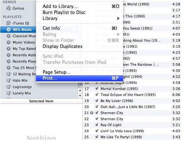Choose Display Duplicates menu item
This screenshot has width=184, height=143.
(x=80, y=46)
